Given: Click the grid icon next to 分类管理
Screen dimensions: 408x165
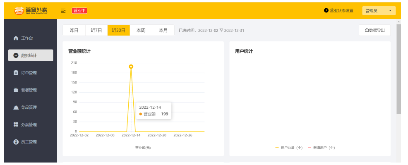Looking at the screenshot, I should pyautogui.click(x=16, y=124).
